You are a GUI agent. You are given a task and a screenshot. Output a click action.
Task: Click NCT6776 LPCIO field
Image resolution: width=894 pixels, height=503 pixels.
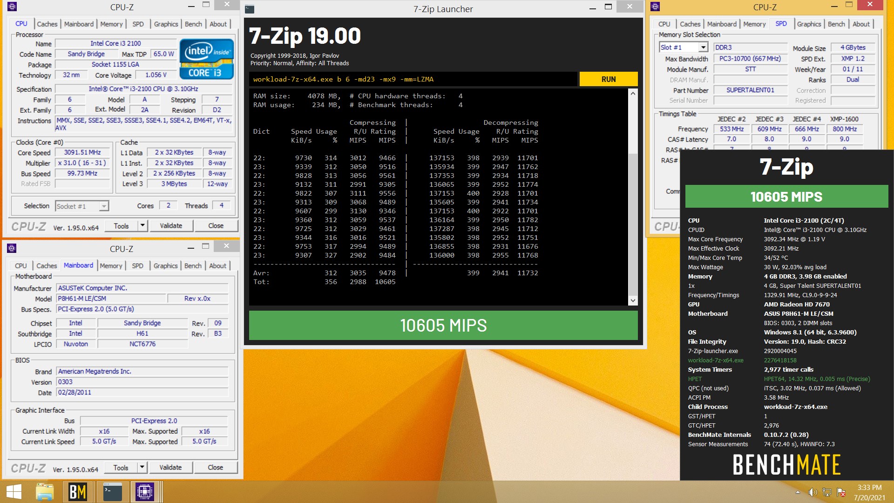[x=142, y=344]
